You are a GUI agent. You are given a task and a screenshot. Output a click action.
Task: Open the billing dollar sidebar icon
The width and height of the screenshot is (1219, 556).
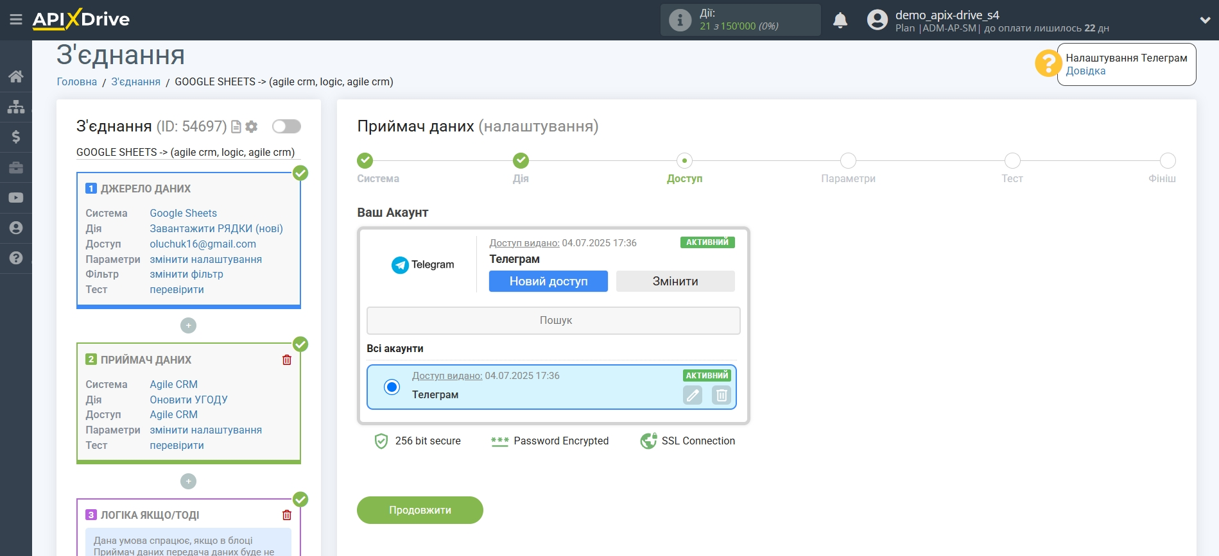tap(16, 137)
